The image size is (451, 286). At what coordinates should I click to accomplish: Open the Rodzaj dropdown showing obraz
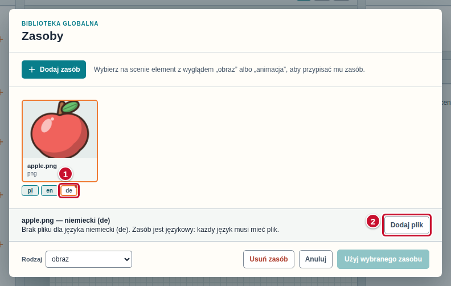pos(89,259)
